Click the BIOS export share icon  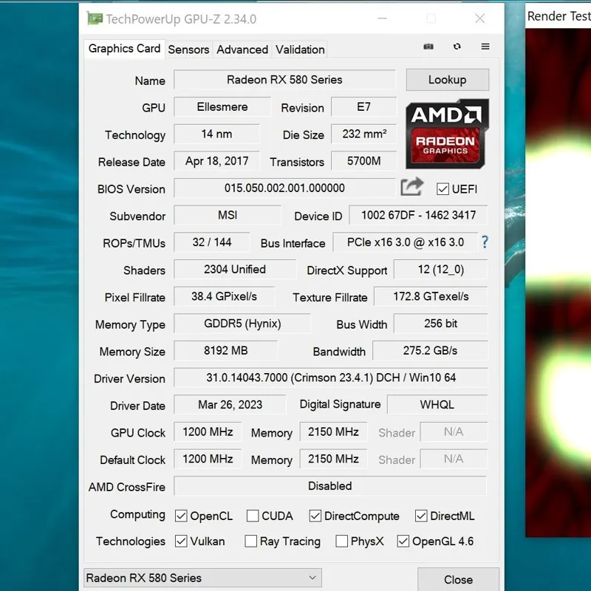pos(411,188)
